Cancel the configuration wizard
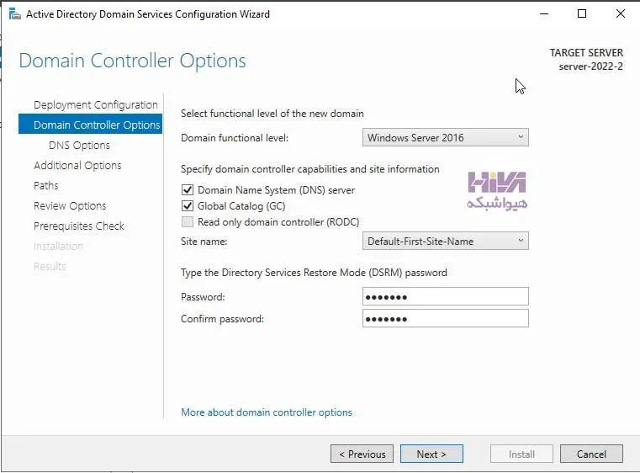Screen dimensions: 640x473 click(591, 454)
